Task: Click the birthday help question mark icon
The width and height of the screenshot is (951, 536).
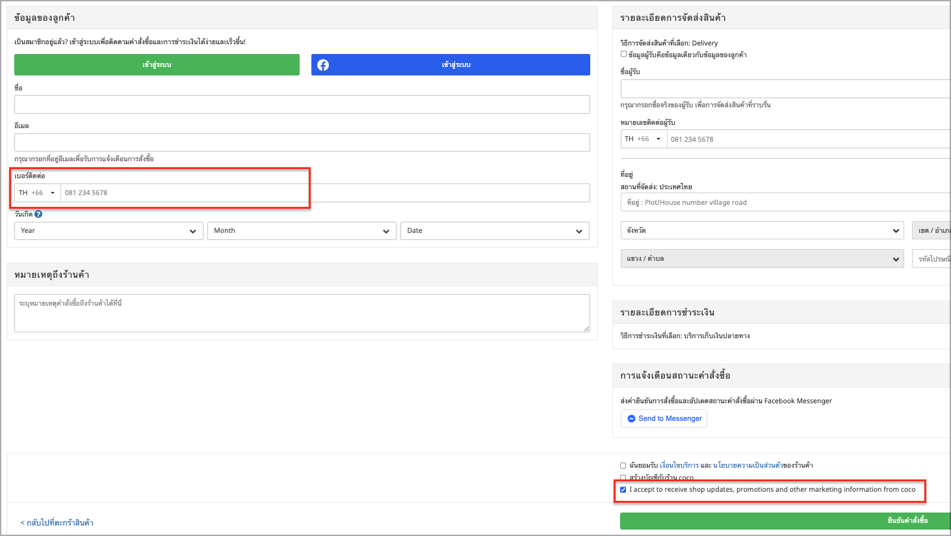Action: pos(38,214)
